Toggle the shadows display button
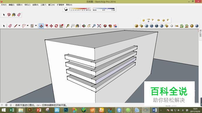 point(66,9)
